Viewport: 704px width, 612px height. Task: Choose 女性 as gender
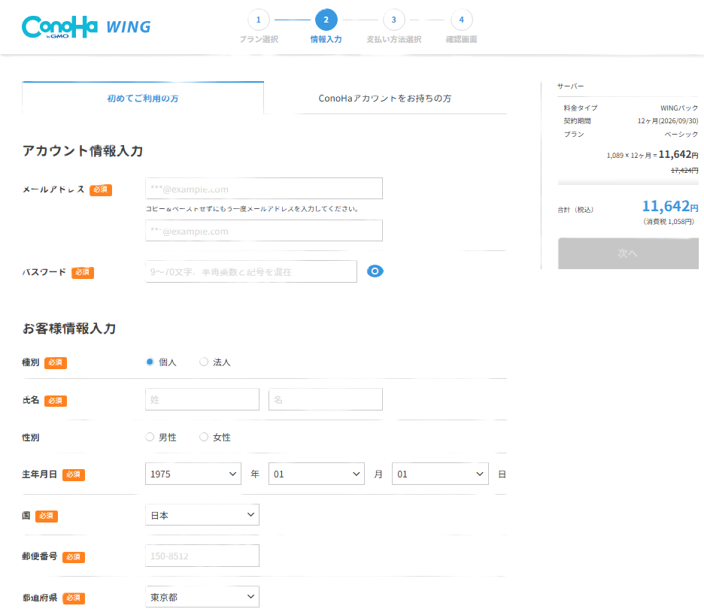point(204,438)
